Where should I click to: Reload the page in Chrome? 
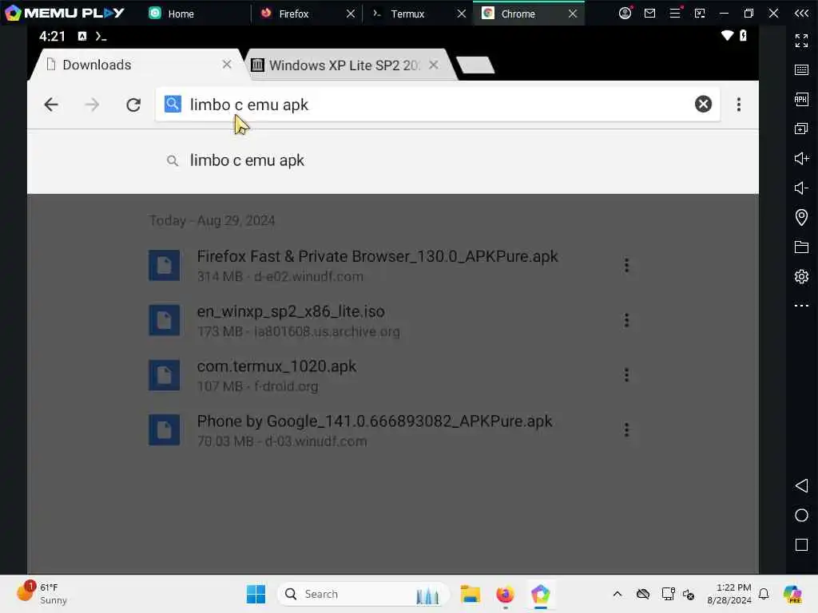[133, 105]
